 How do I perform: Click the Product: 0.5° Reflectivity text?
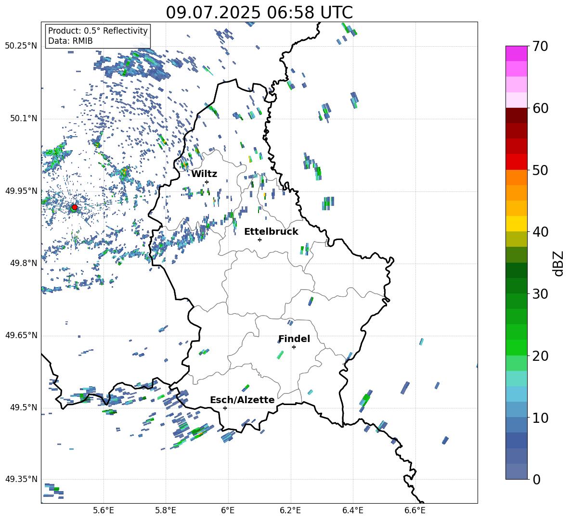click(x=98, y=31)
